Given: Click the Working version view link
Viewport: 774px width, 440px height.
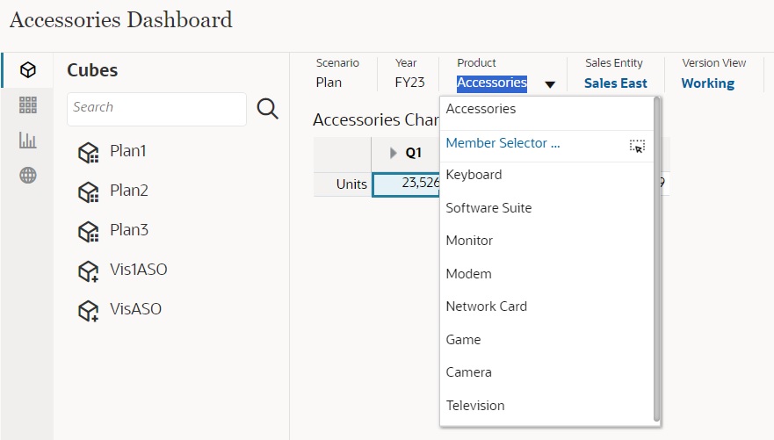Looking at the screenshot, I should (707, 83).
